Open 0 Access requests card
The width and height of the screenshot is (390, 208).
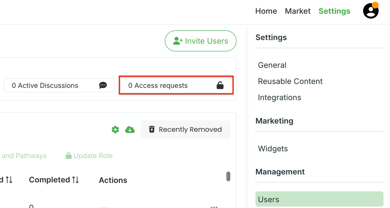pos(176,85)
